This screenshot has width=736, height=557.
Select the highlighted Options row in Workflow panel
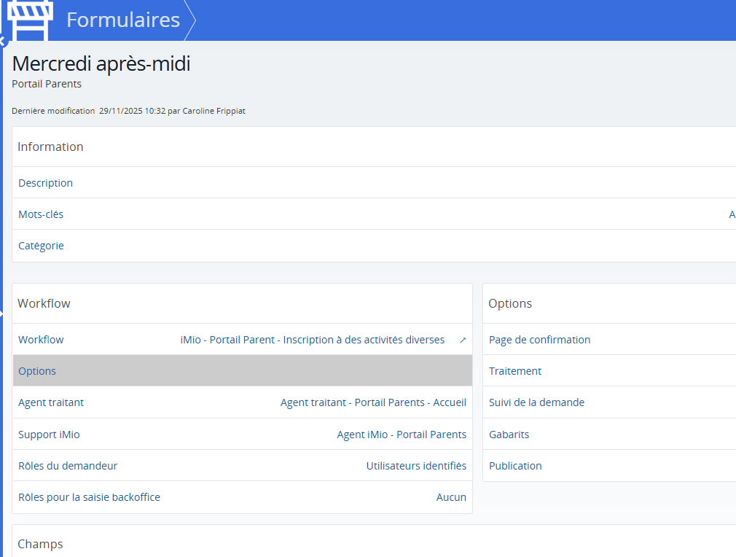pyautogui.click(x=37, y=370)
